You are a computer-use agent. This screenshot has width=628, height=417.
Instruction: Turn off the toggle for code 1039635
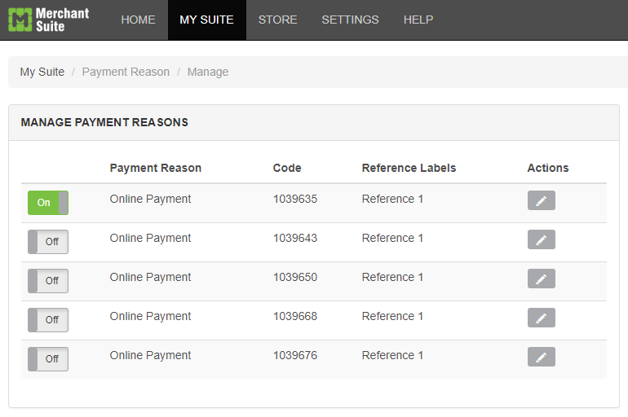click(48, 203)
